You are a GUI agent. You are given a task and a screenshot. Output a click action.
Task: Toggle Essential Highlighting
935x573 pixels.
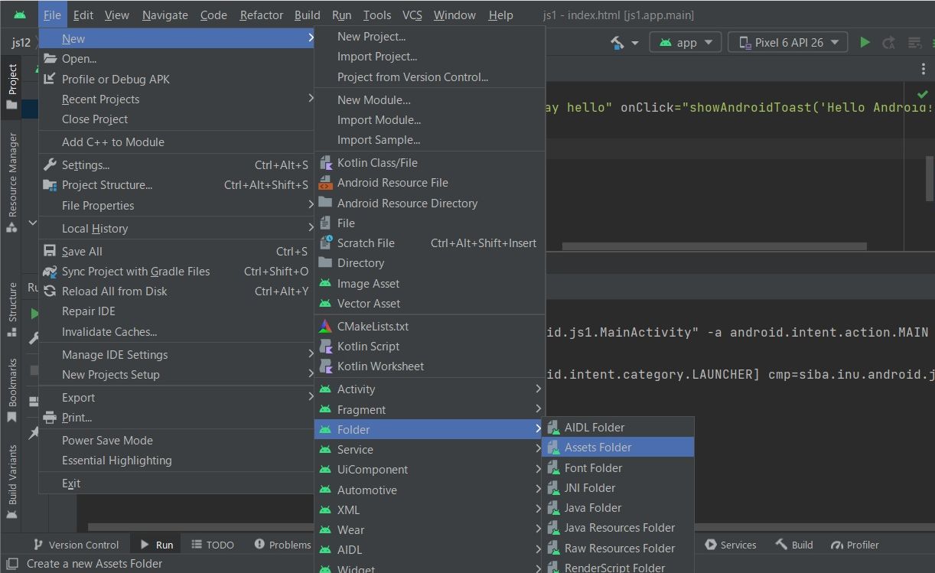pyautogui.click(x=176, y=460)
